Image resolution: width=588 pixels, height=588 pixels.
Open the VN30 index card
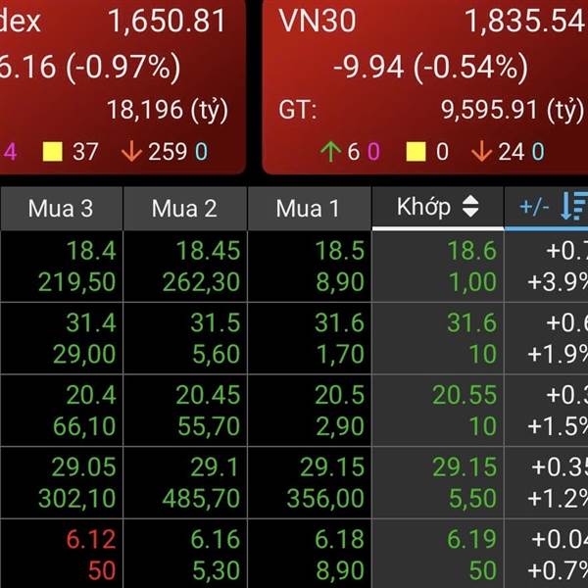(x=425, y=86)
